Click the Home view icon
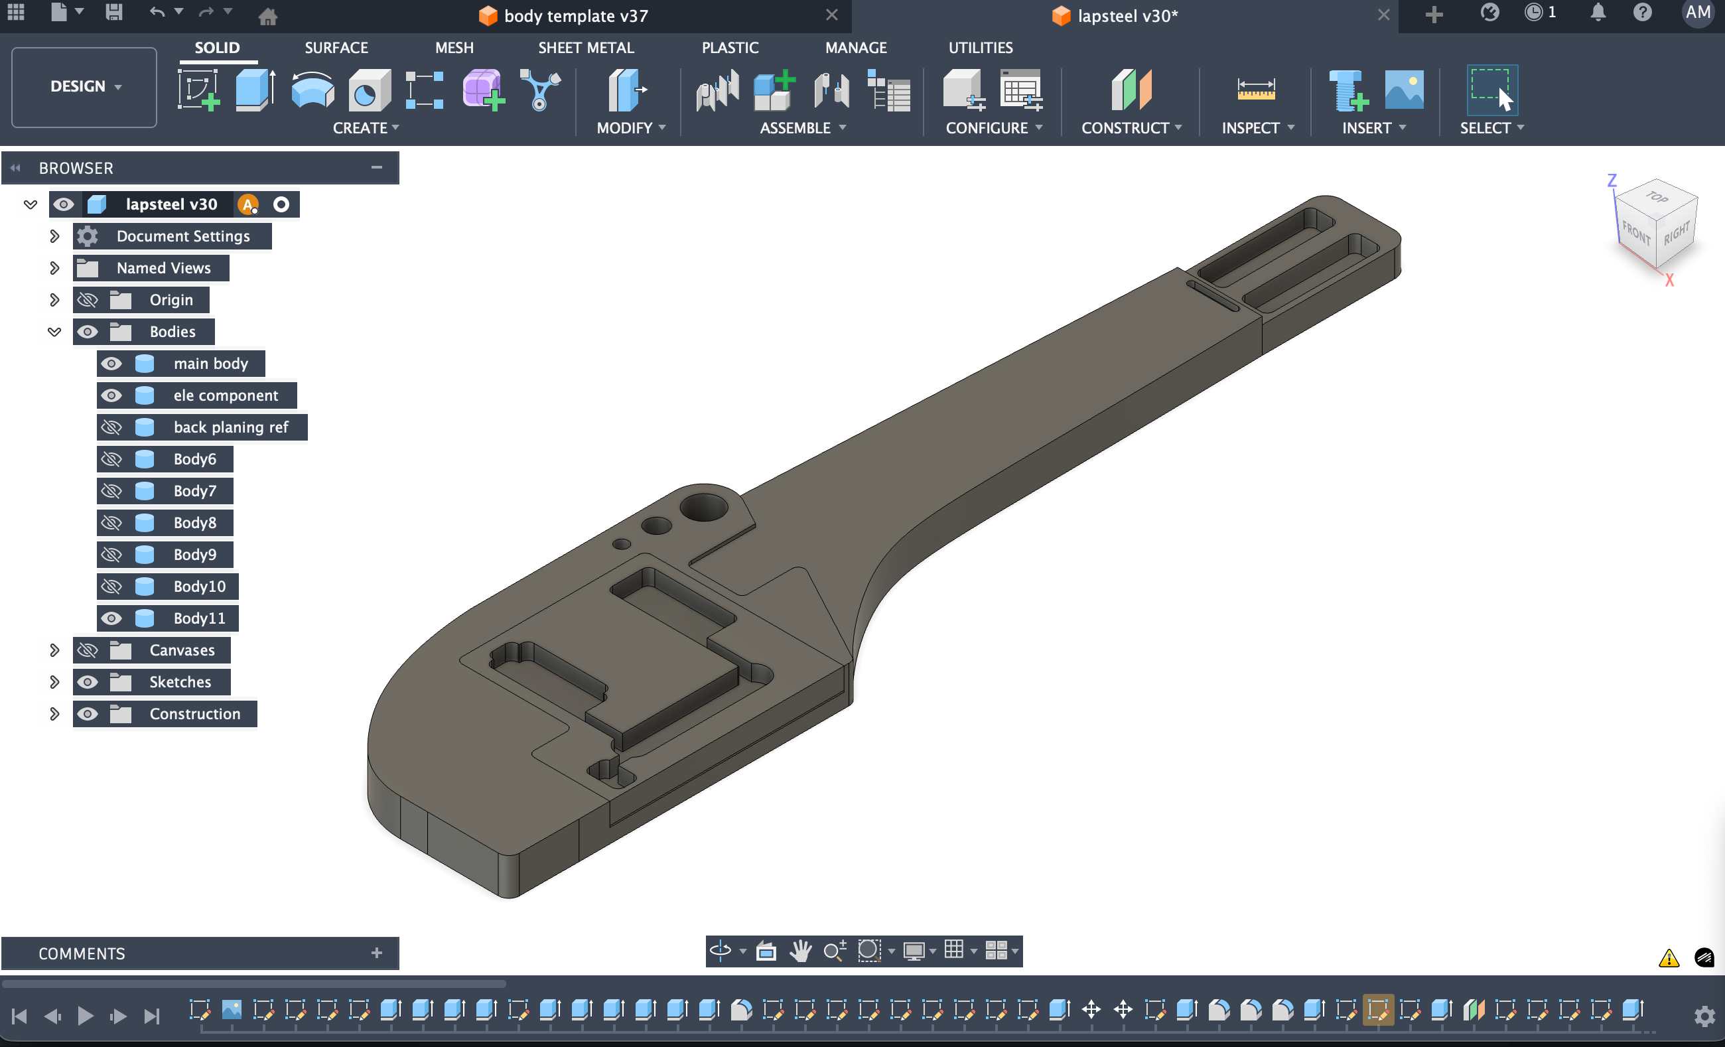 pos(267,15)
